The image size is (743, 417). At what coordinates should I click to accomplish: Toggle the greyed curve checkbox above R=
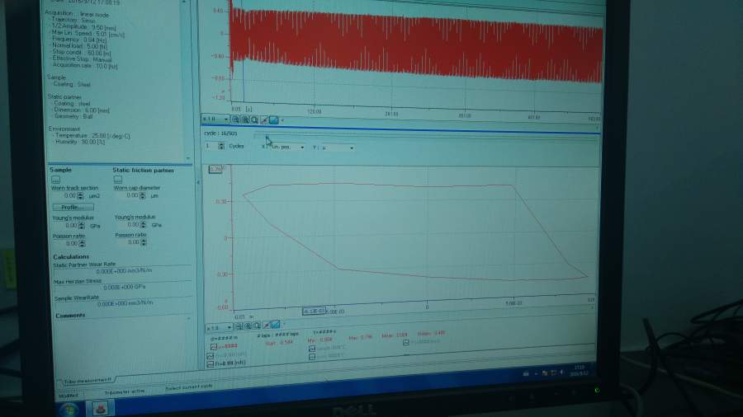click(x=211, y=355)
